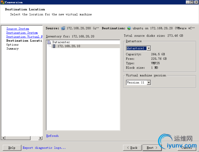
Task: Click the Block size value 1 MB
Action: pyautogui.click(x=154, y=68)
